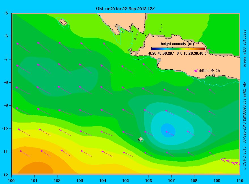Click the magenta drifter arrow legend symbol
Viewport: 249px width, 184px height.
(196, 71)
